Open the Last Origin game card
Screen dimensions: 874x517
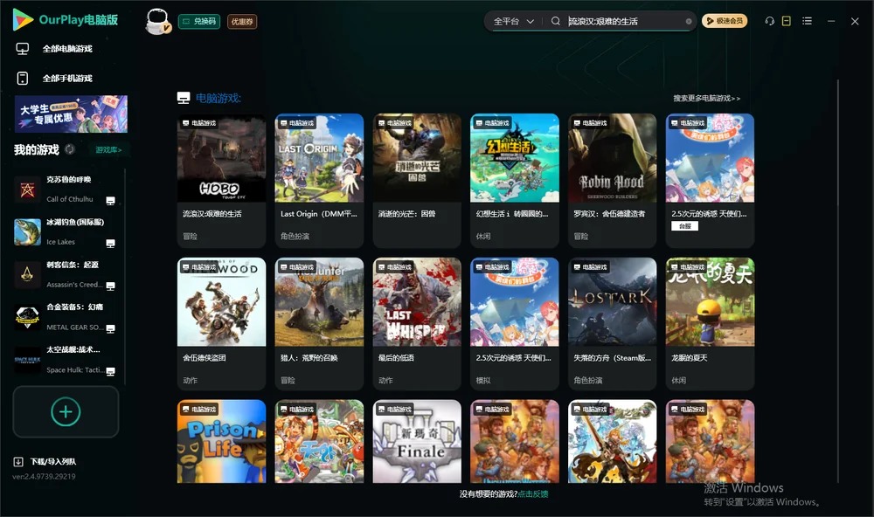319,181
